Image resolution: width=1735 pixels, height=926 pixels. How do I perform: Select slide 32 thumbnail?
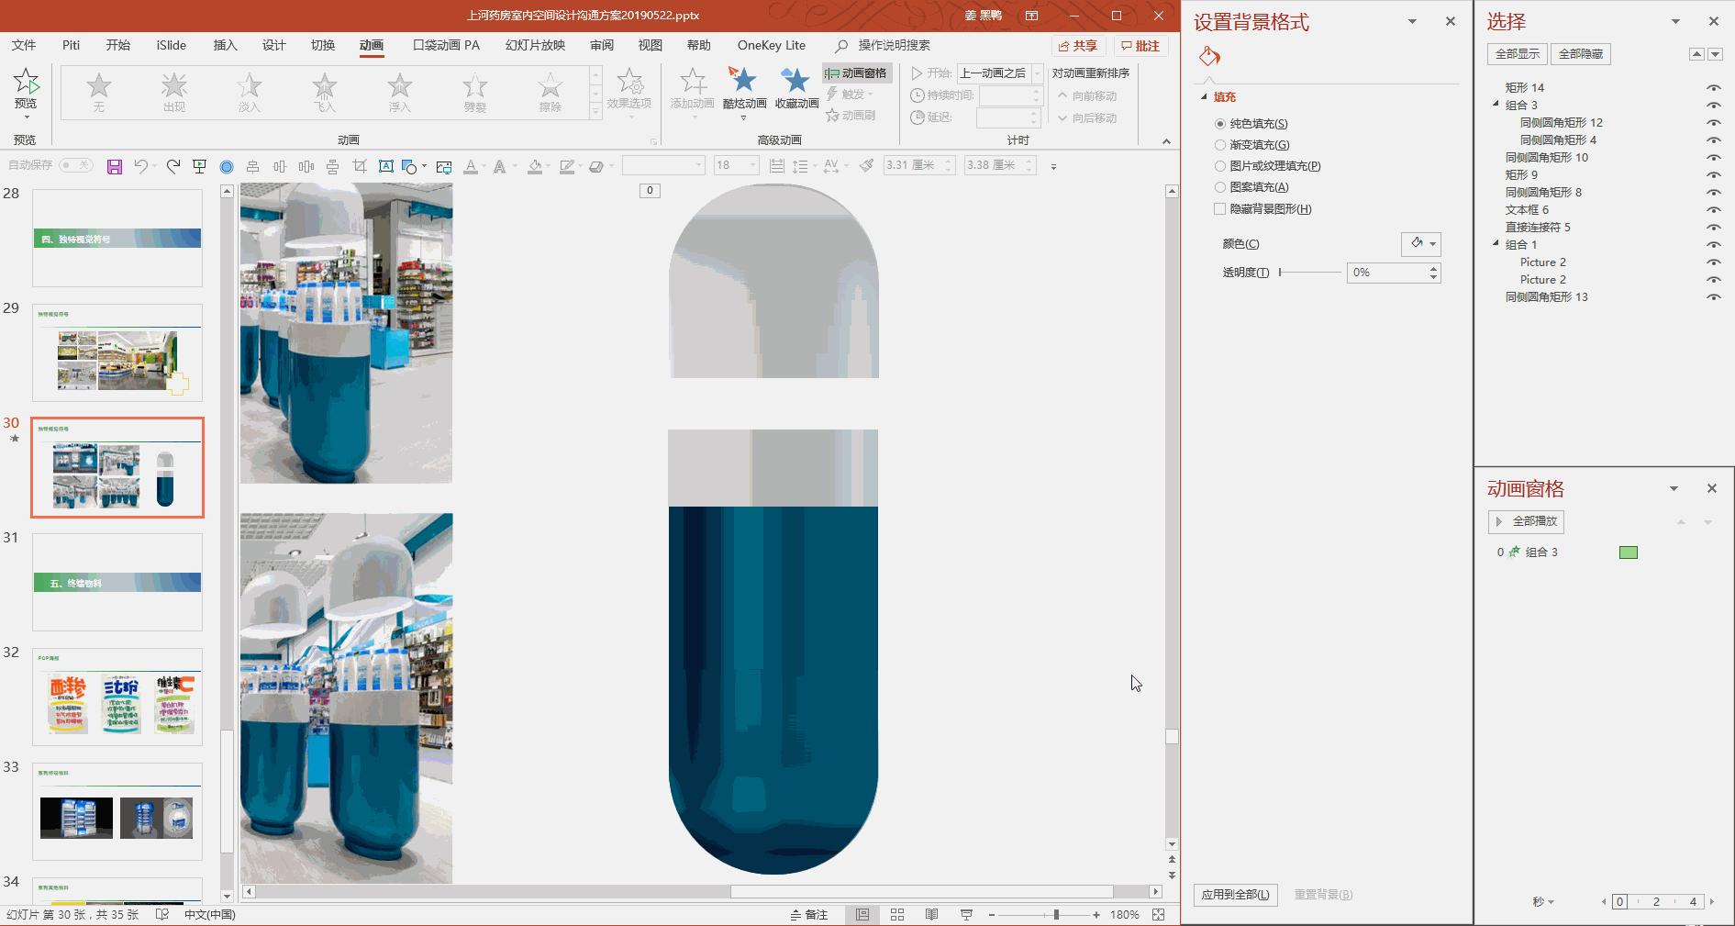point(117,697)
